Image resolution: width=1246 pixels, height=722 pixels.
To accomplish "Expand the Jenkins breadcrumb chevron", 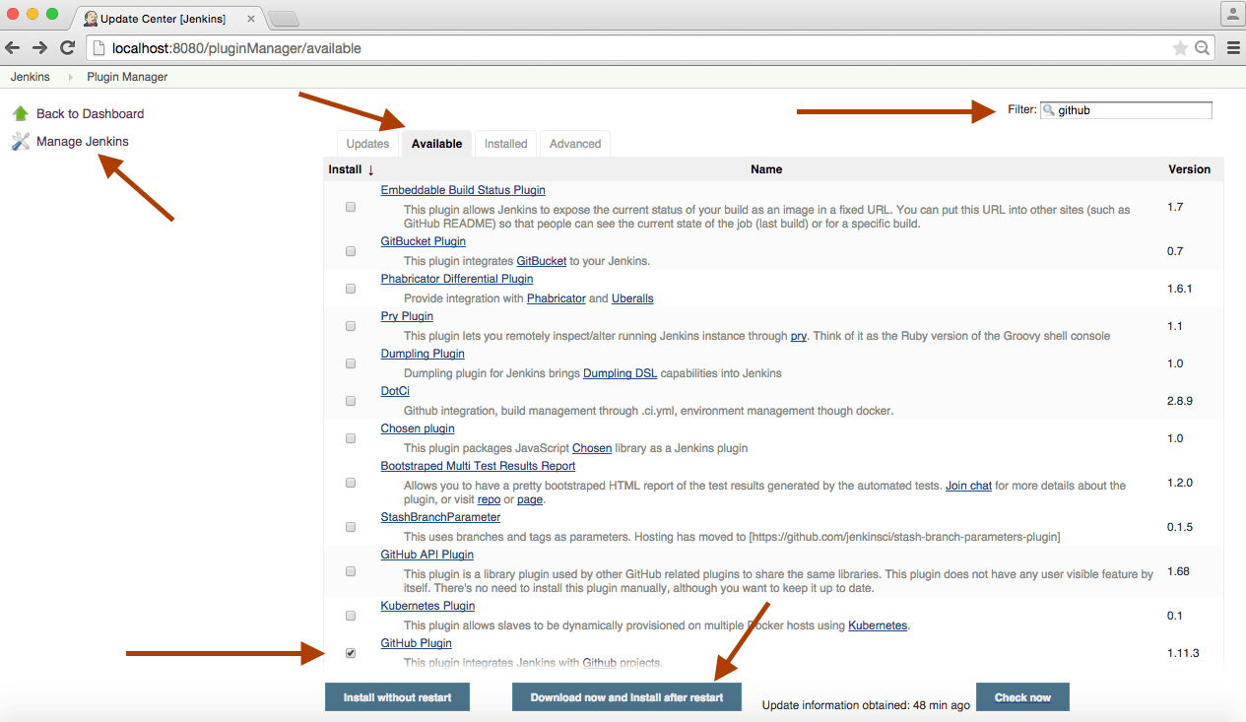I will [71, 77].
